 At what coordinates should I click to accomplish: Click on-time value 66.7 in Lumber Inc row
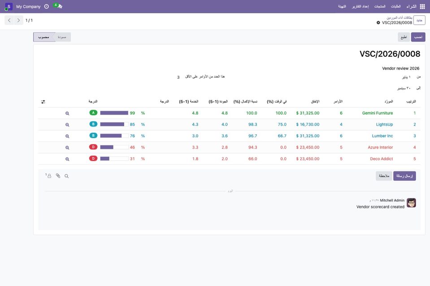pyautogui.click(x=282, y=136)
